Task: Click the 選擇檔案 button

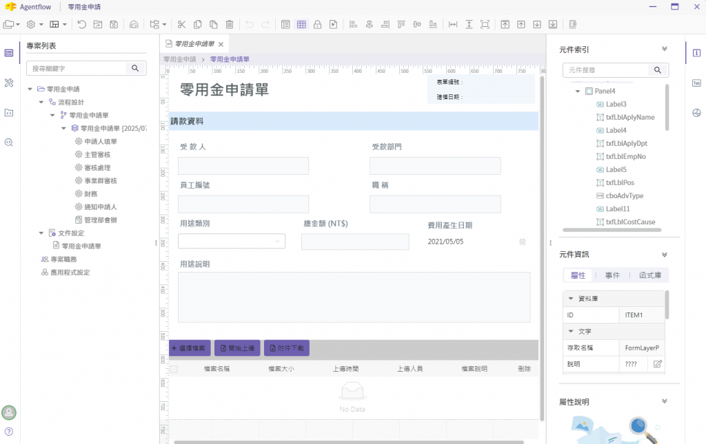Action: [190, 348]
